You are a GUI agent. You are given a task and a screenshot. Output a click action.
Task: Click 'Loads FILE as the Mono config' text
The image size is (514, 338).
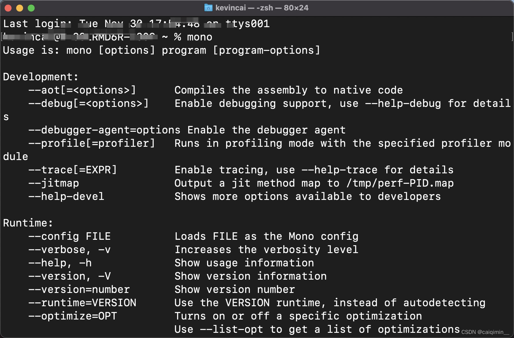[x=266, y=237]
